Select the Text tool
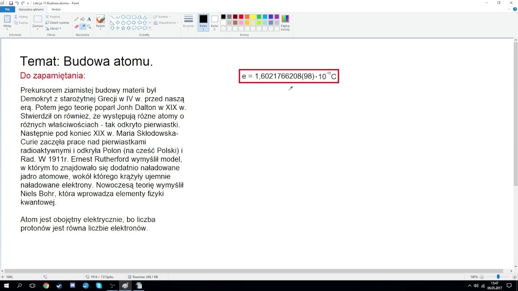 (x=89, y=19)
